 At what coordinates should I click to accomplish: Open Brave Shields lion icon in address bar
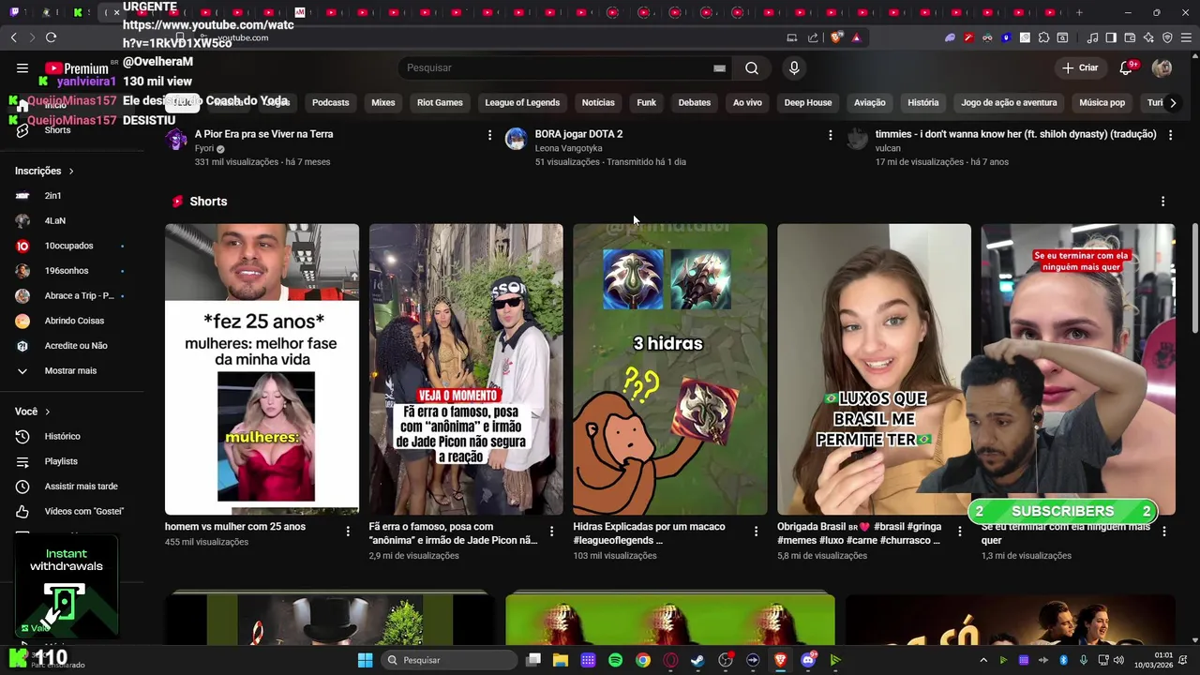click(x=836, y=37)
